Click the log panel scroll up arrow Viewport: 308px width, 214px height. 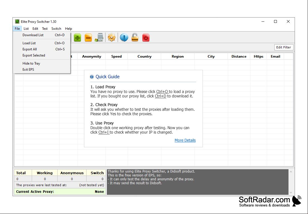pos(291,172)
